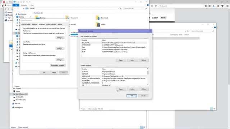
Task: Open the Firefox hamburger menu
Action: pyautogui.click(x=227, y=6)
